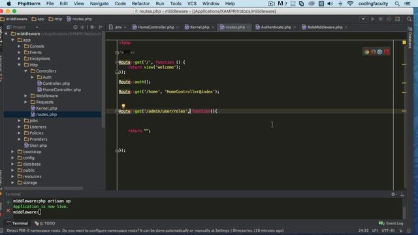Hide the Terminal panel with the hide icon
The height and width of the screenshot is (235, 418).
click(x=402, y=195)
